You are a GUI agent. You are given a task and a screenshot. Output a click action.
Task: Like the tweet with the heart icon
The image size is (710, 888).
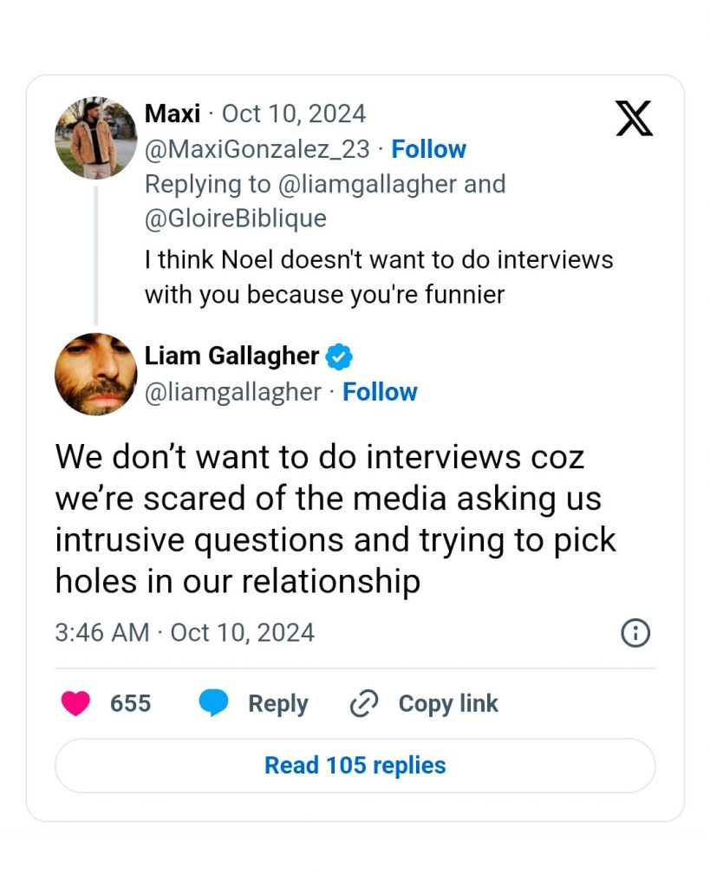point(76,703)
